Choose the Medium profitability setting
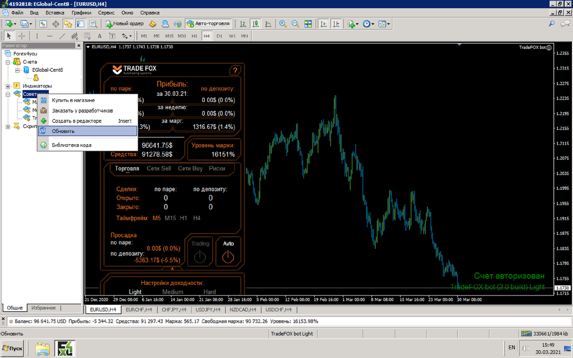Screen dimensions: 573x358 [x=172, y=292]
